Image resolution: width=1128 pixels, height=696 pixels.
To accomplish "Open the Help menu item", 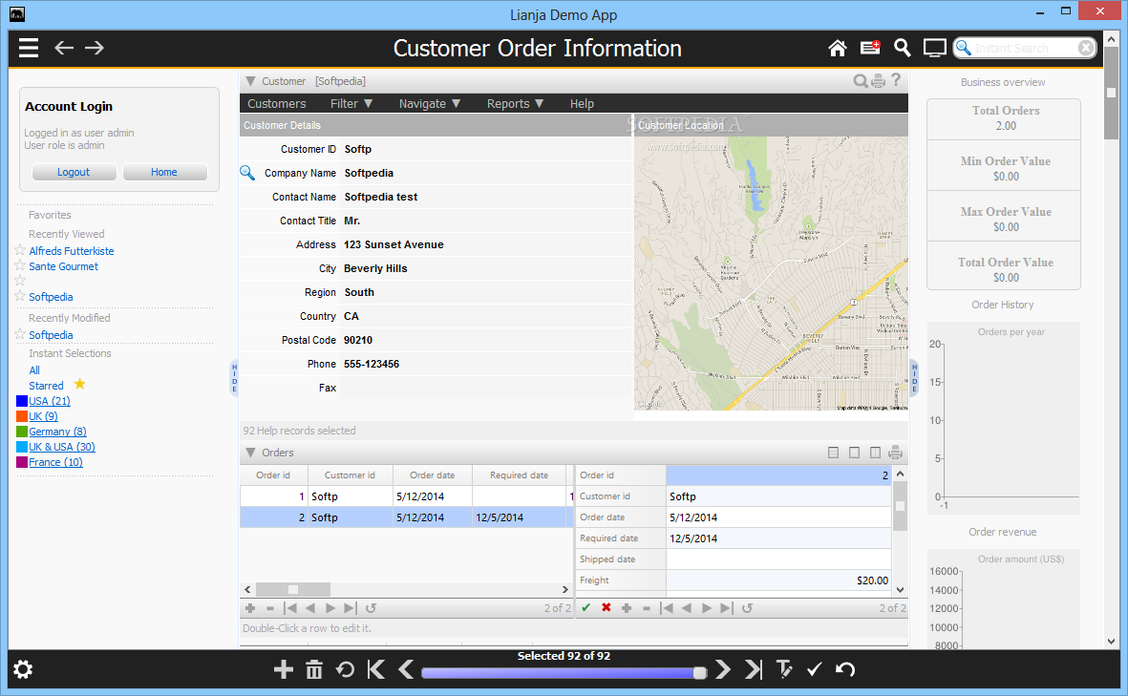I will click(582, 103).
